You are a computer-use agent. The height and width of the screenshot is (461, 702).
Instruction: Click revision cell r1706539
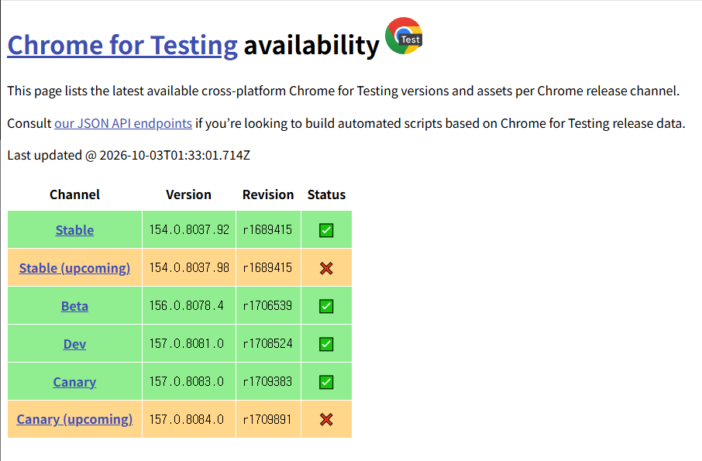point(269,306)
